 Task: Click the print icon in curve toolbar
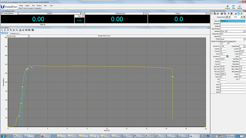coord(21,30)
